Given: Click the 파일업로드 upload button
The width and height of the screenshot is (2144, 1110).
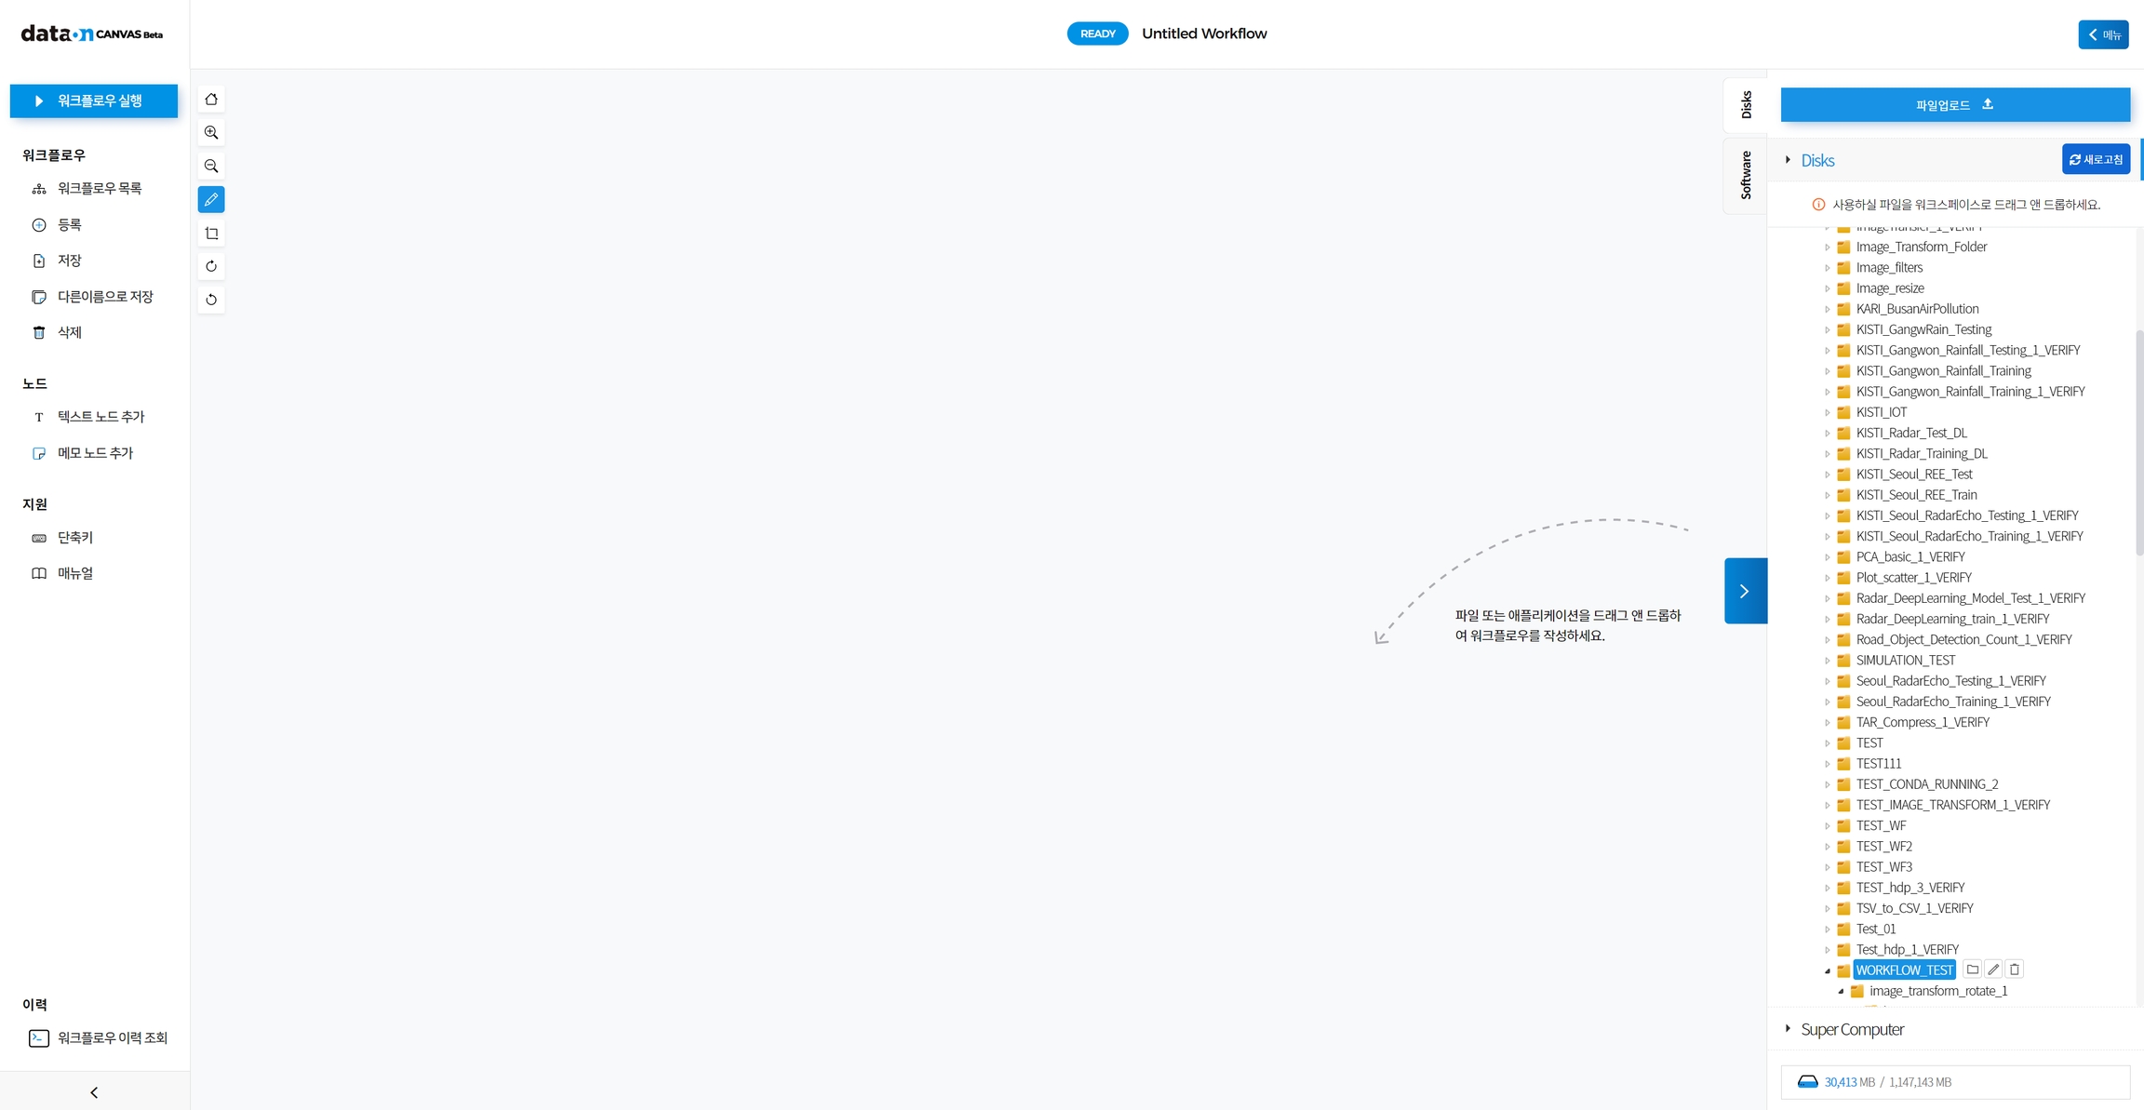Looking at the screenshot, I should pos(1954,105).
